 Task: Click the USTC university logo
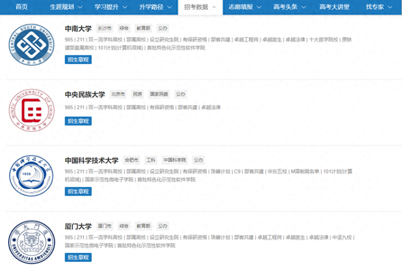[x=31, y=176]
